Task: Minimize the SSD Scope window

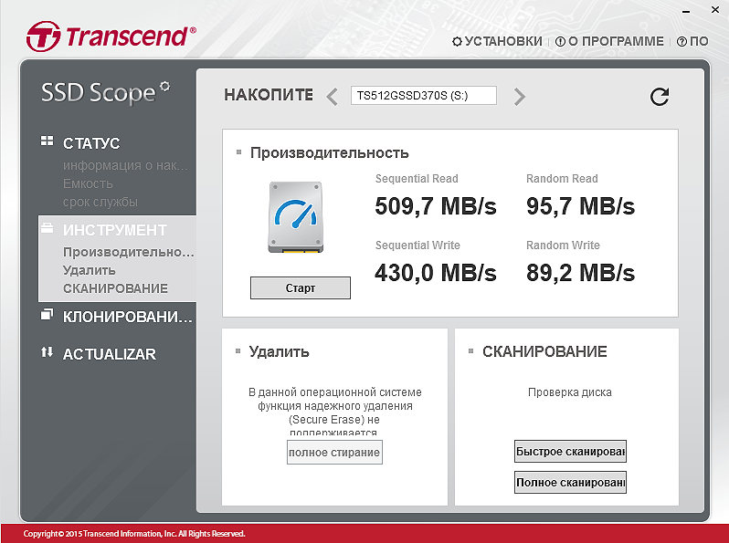Action: click(x=686, y=11)
